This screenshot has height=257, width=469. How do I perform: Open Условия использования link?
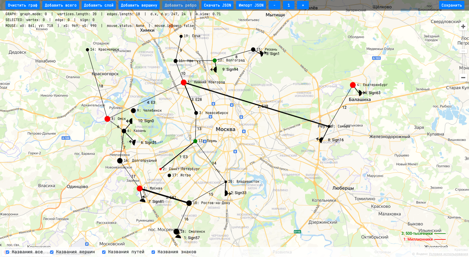tap(448, 254)
